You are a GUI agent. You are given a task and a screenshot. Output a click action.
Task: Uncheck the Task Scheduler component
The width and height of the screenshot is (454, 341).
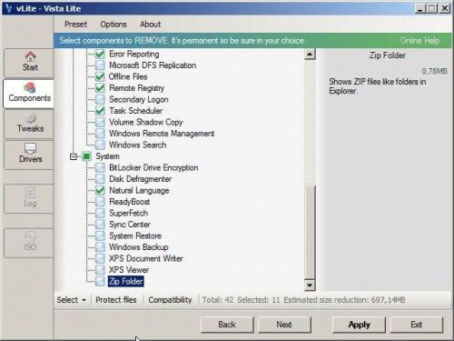[x=100, y=111]
